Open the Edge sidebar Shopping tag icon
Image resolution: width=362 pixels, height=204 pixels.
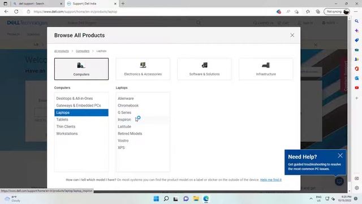tap(357, 40)
